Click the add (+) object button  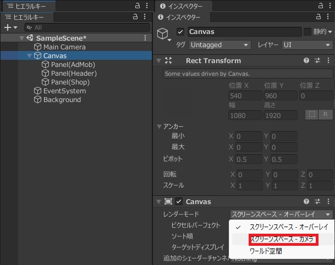10,27
